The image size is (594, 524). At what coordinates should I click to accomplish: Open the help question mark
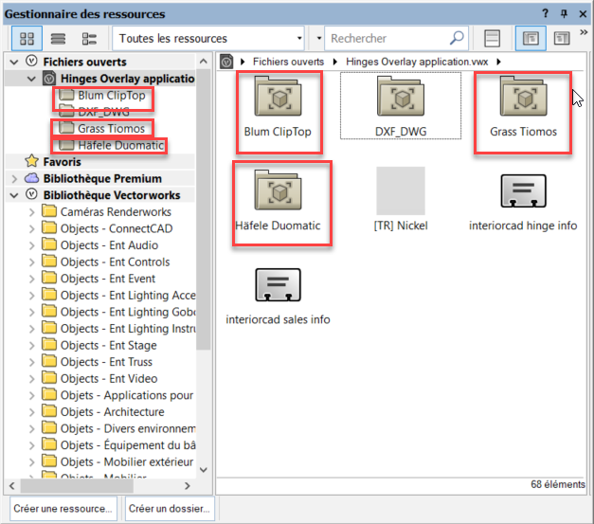coord(545,13)
